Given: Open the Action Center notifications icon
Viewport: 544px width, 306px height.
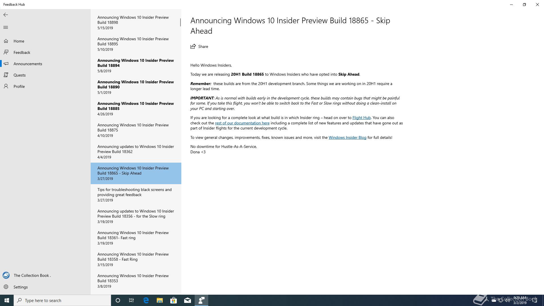Looking at the screenshot, I should tap(535, 300).
